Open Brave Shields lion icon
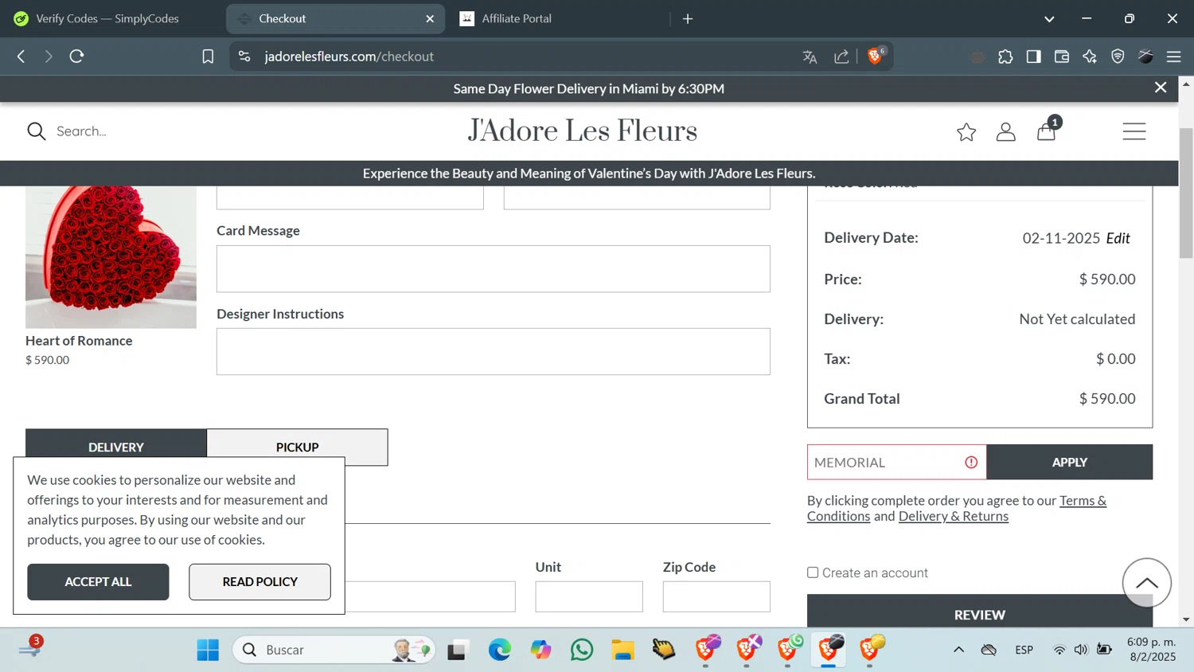The width and height of the screenshot is (1194, 672). [876, 56]
